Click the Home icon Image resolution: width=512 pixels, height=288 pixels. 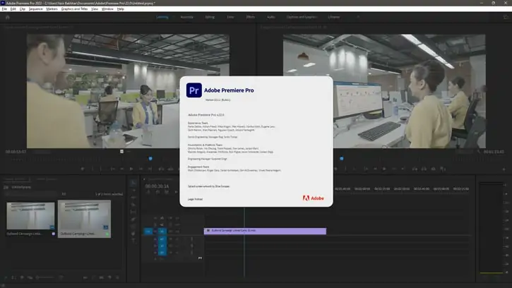click(8, 17)
